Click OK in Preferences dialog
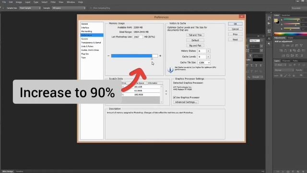Viewport: 307px width, 173px height. point(235,24)
